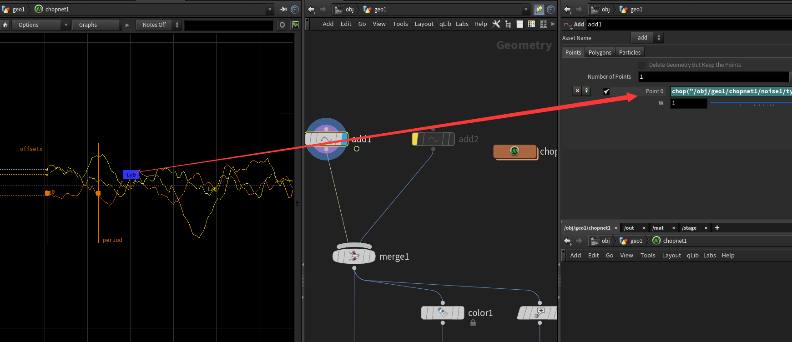This screenshot has height=342, width=792.
Task: Open the Labs menu in network editor
Action: 462,24
